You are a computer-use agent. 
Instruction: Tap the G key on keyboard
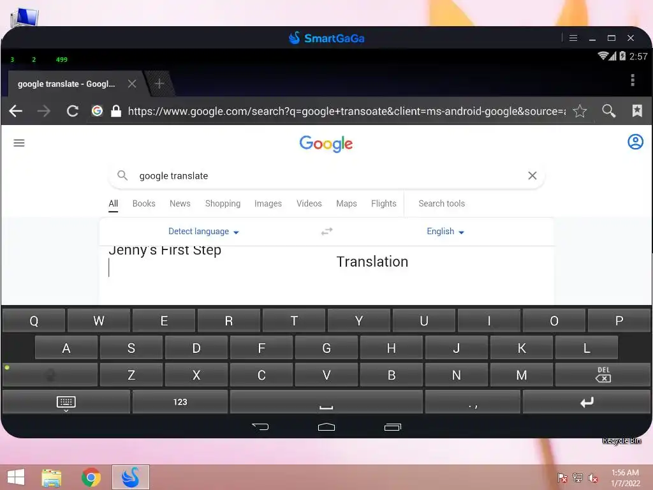pyautogui.click(x=326, y=348)
